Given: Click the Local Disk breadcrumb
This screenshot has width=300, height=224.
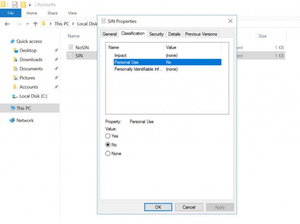Looking at the screenshot, I should pos(87,24).
